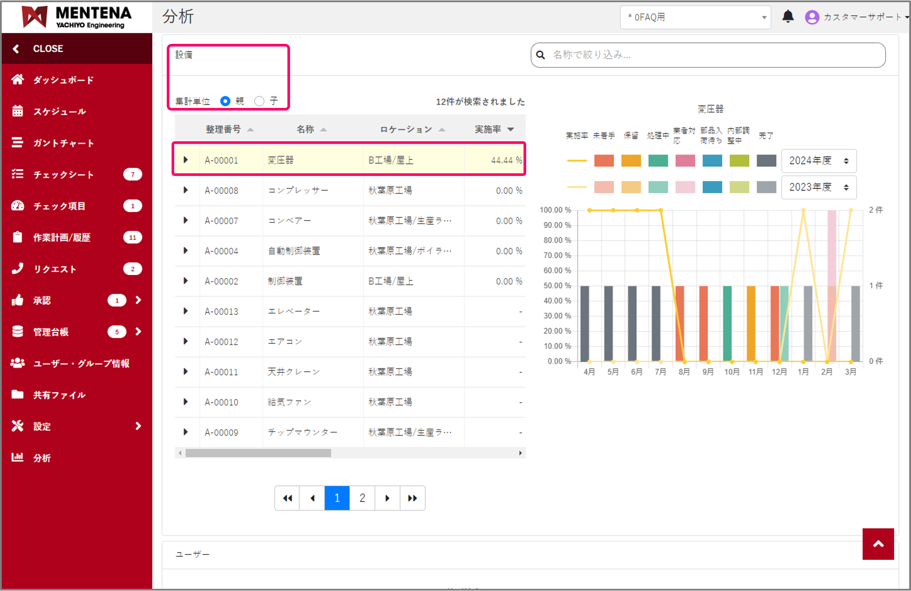Viewport: 911px width, 591px height.
Task: Open the schedule calendar icon
Action: coord(18,111)
